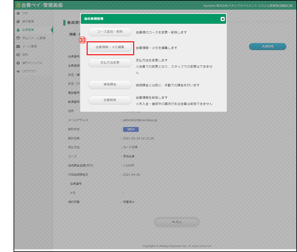Click the question mark icon for 操作マニュアル
The image size is (297, 252).
tap(18, 63)
